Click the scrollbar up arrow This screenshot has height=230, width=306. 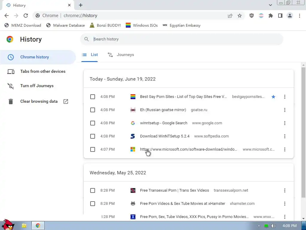(x=303, y=65)
